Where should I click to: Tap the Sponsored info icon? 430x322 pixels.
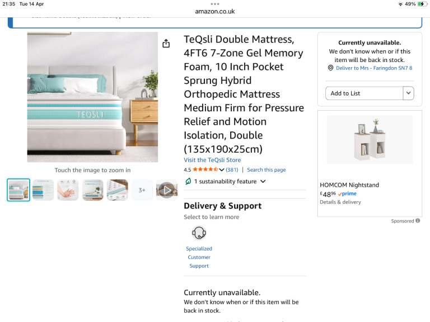pyautogui.click(x=418, y=221)
